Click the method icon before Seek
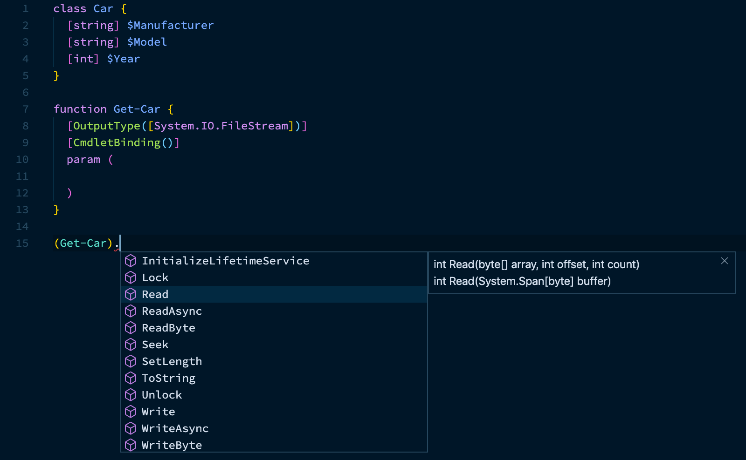Viewport: 746px width, 460px height. 131,345
